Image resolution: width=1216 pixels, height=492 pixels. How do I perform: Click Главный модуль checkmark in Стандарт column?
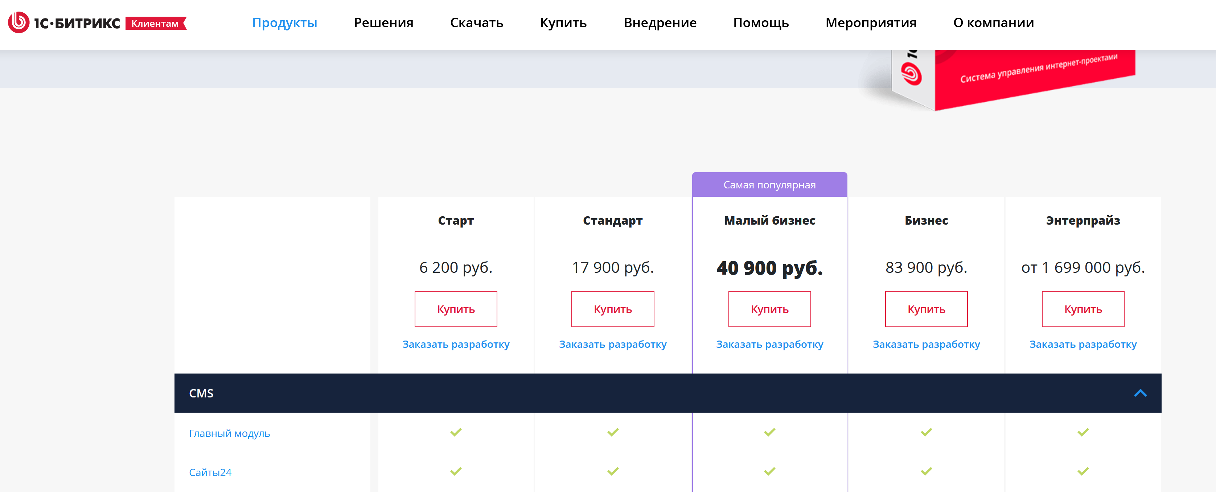coord(613,432)
